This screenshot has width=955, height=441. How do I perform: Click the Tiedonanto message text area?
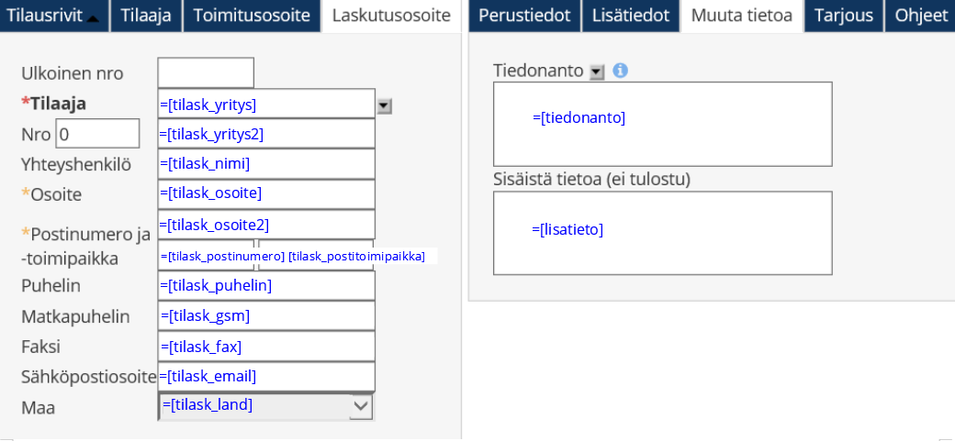pyautogui.click(x=662, y=124)
